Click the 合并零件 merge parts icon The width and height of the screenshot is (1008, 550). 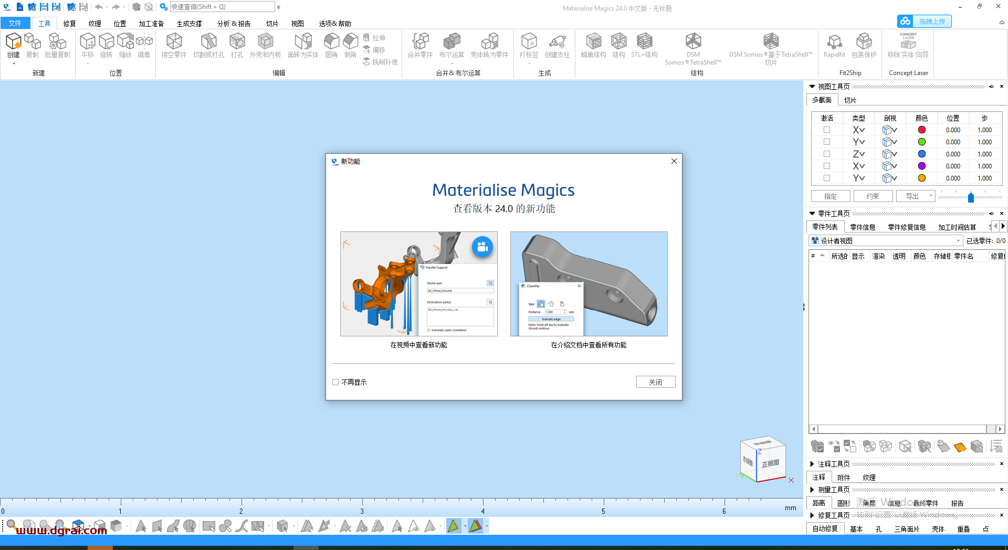click(x=421, y=45)
